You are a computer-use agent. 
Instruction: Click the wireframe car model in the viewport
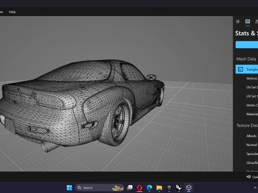click(x=82, y=106)
